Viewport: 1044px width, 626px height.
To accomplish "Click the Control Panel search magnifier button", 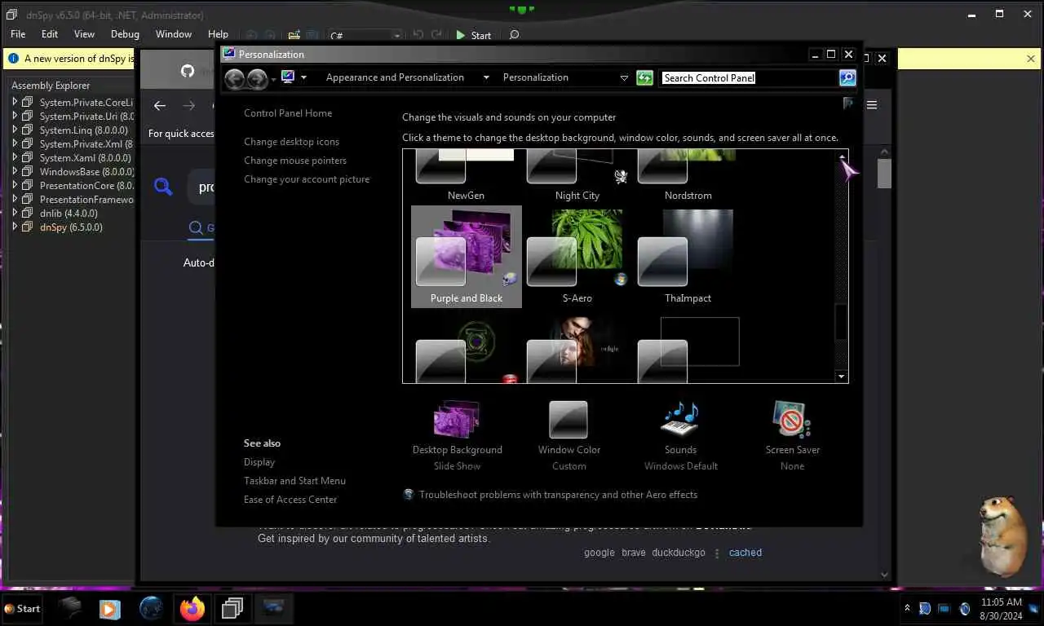I will 847,77.
